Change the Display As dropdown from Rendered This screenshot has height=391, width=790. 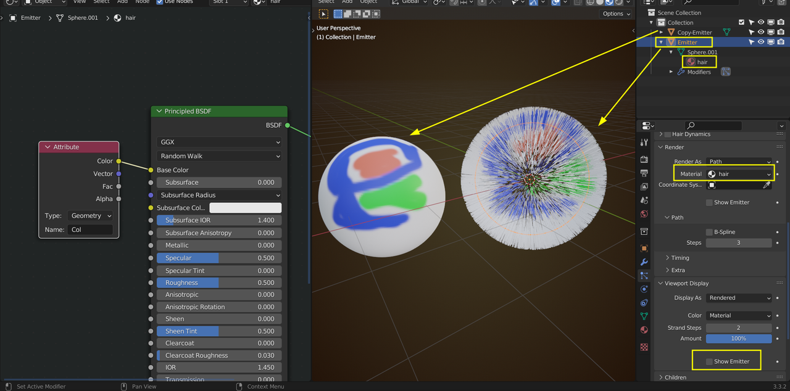[x=739, y=297]
